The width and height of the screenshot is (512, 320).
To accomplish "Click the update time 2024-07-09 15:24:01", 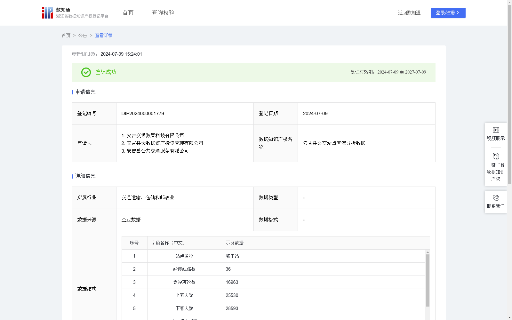I will pos(121,54).
